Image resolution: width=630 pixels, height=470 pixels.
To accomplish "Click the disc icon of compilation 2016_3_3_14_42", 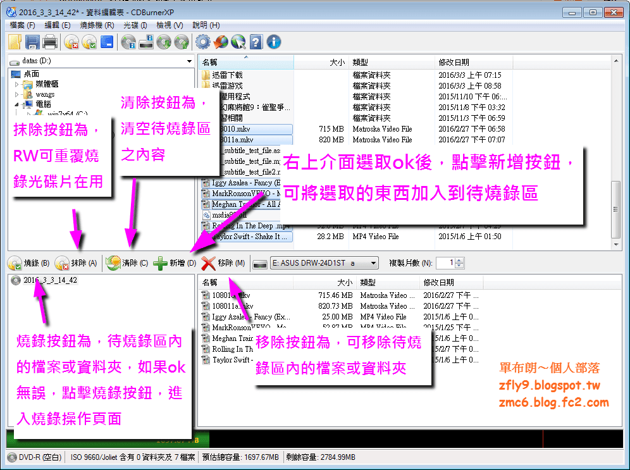I will tap(16, 280).
